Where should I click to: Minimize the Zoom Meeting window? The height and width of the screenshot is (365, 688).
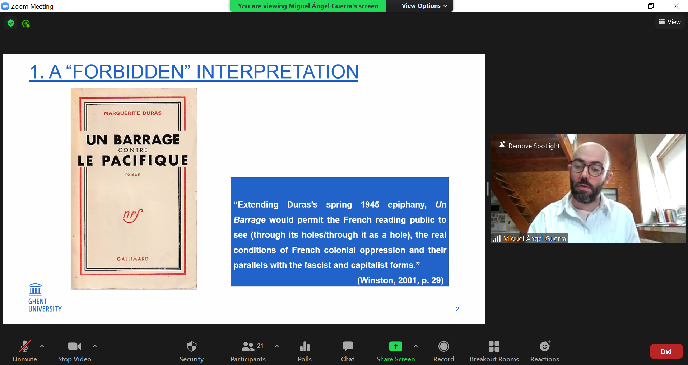[626, 6]
